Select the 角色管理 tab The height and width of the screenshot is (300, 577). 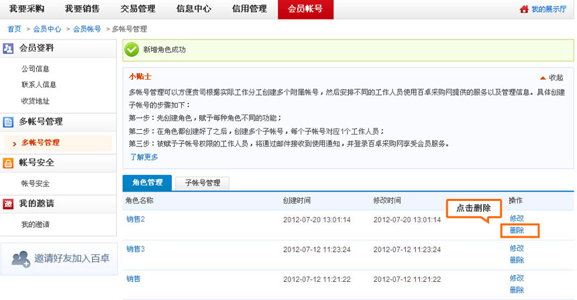pos(147,182)
